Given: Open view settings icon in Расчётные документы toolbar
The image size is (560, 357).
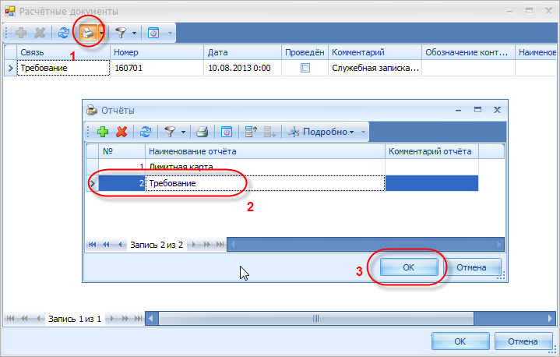Looking at the screenshot, I should coord(153,33).
